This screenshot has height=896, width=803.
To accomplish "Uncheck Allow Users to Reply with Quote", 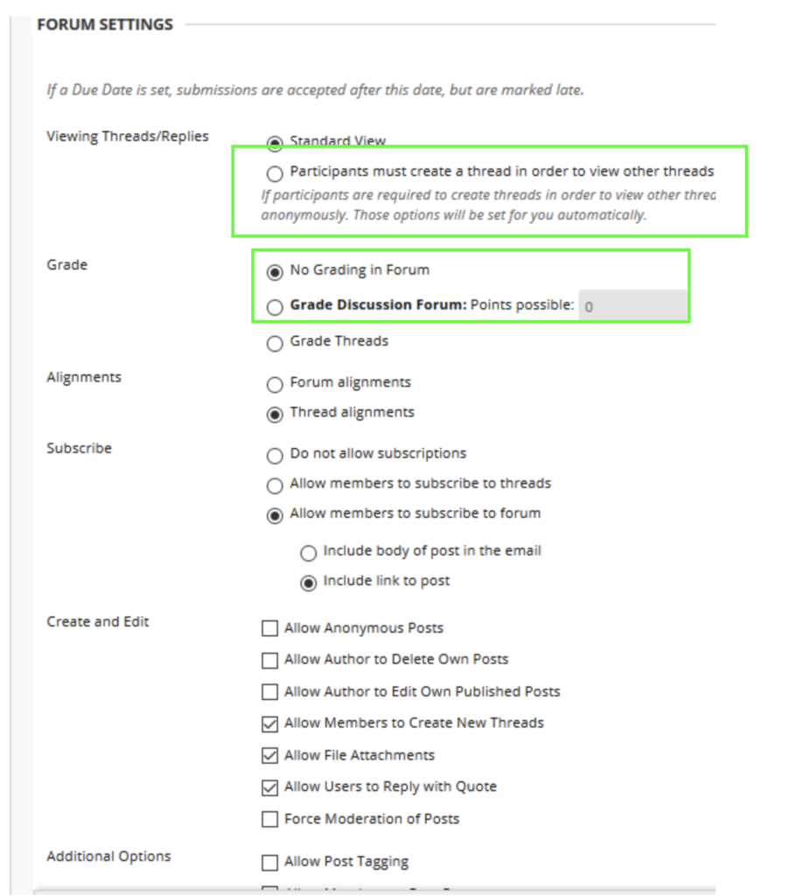I will pyautogui.click(x=270, y=787).
